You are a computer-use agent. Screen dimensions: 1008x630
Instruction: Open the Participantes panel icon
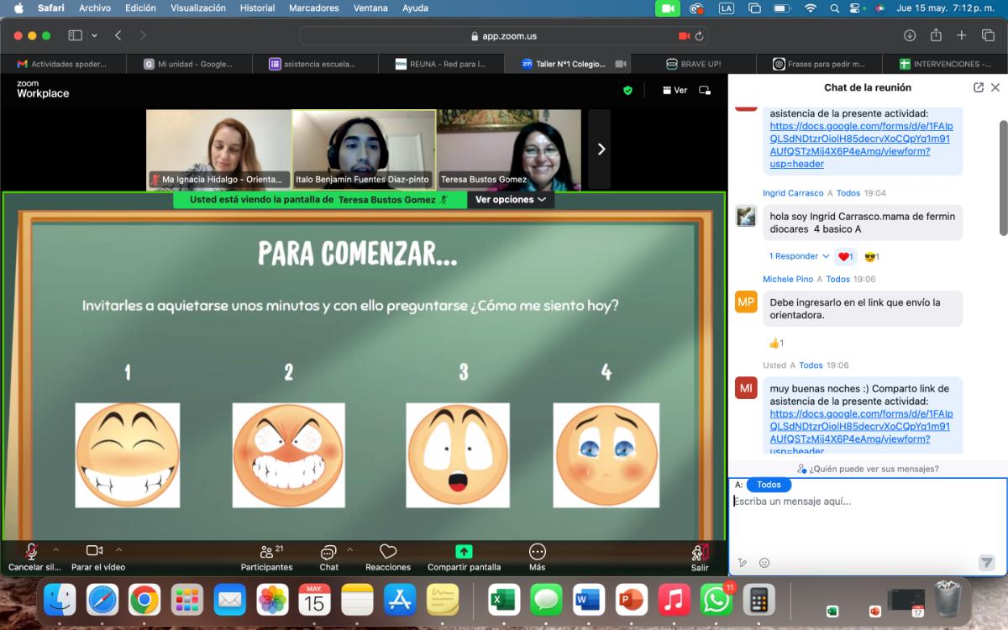[x=266, y=552]
